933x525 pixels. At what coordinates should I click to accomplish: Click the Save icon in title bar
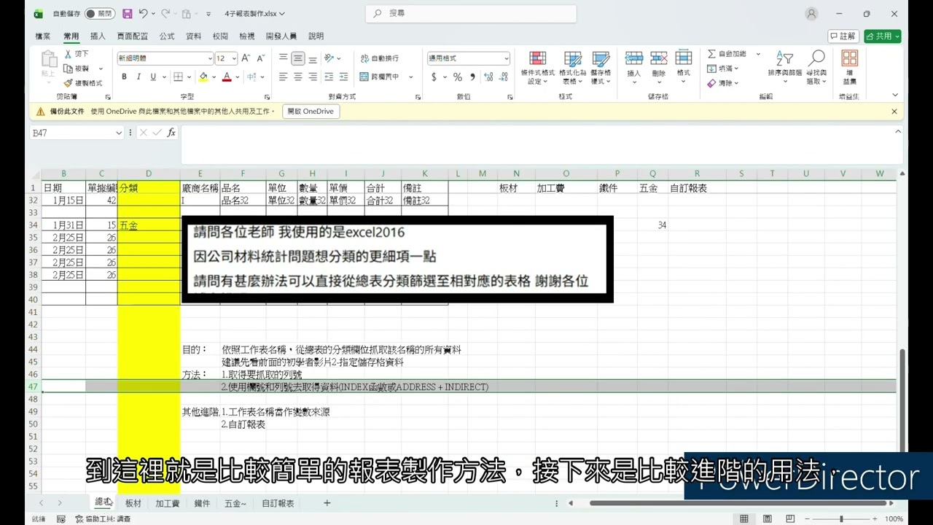[128, 14]
